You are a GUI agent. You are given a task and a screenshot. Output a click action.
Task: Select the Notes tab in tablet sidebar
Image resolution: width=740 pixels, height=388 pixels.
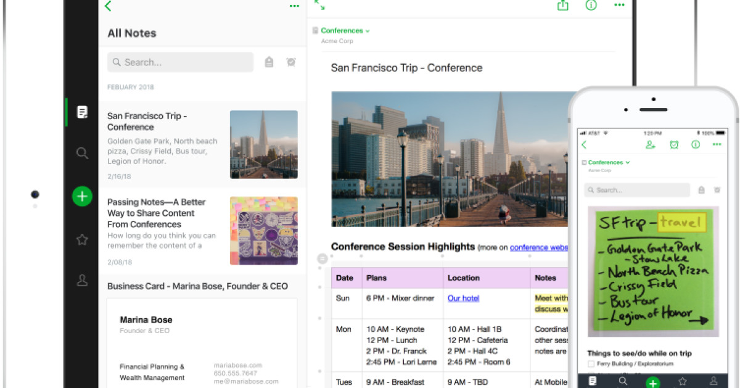coord(82,112)
